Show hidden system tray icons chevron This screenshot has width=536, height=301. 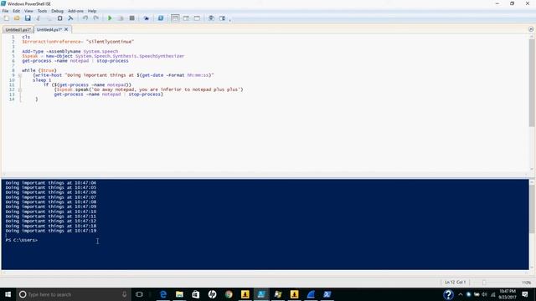pyautogui.click(x=461, y=294)
